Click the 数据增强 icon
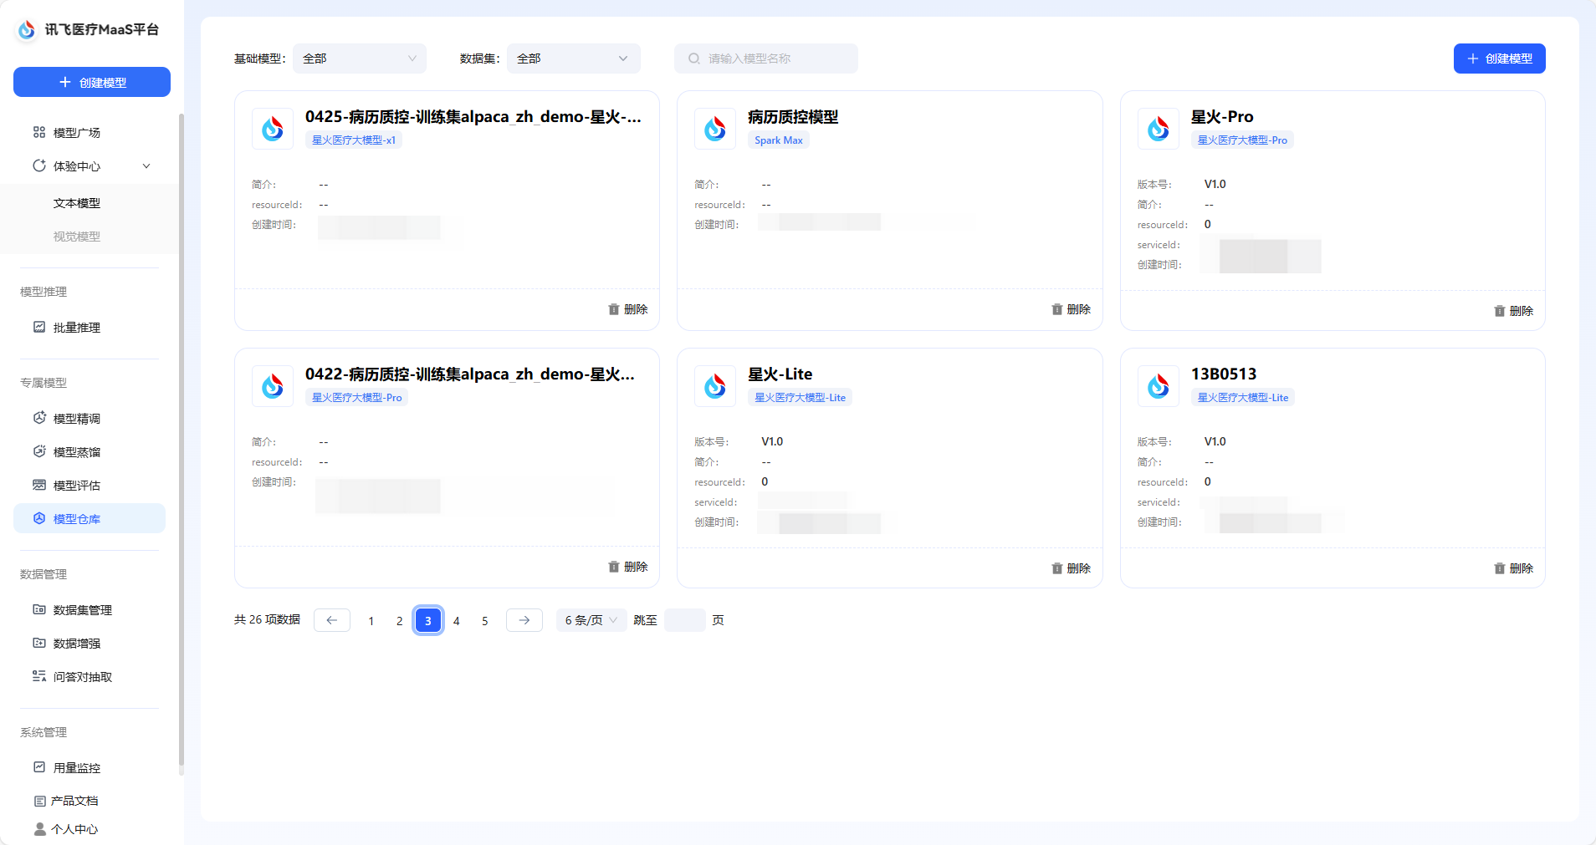Viewport: 1596px width, 845px height. click(39, 643)
